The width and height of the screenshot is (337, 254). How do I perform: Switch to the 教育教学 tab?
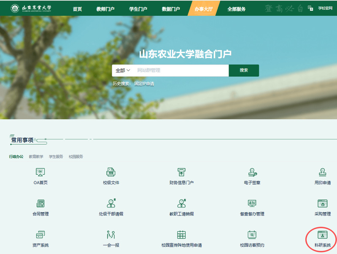(x=36, y=157)
